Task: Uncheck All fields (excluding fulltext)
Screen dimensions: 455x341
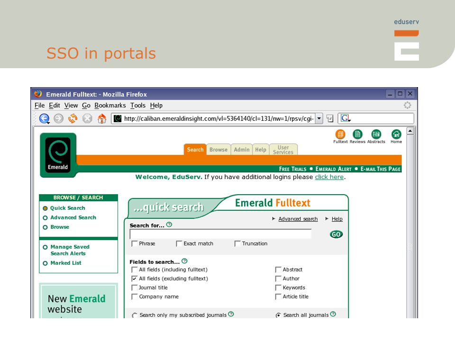Action: point(134,278)
